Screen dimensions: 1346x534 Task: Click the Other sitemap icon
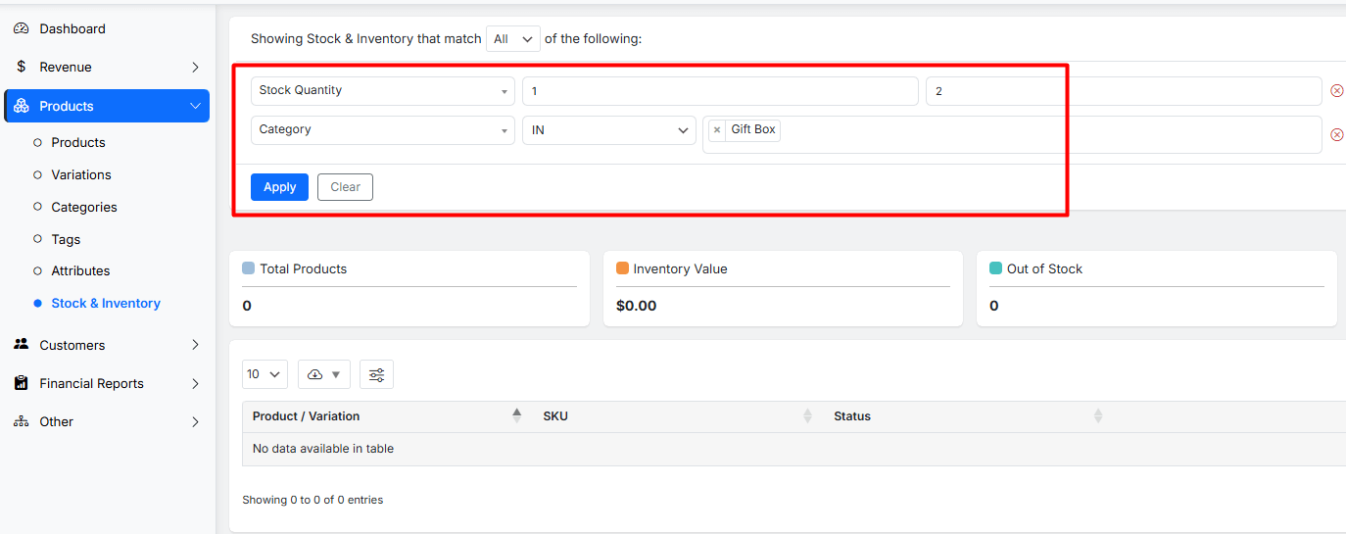pos(21,421)
